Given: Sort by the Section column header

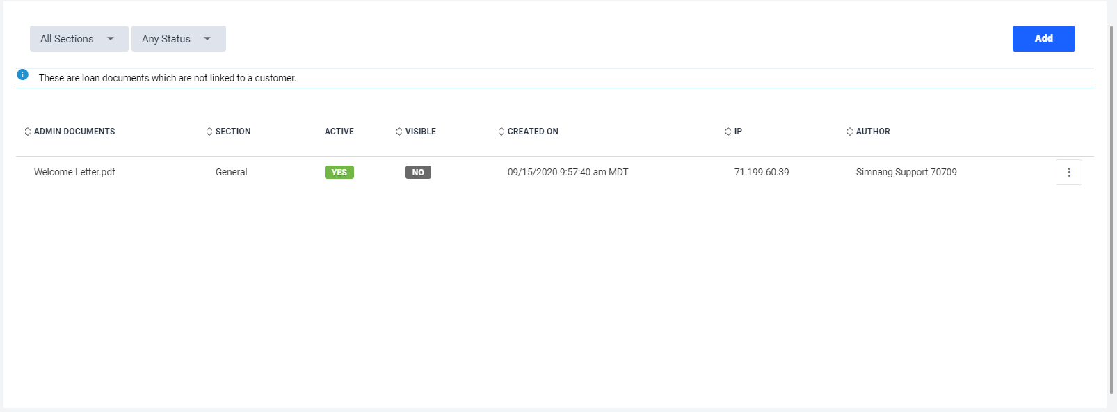Looking at the screenshot, I should click(228, 132).
